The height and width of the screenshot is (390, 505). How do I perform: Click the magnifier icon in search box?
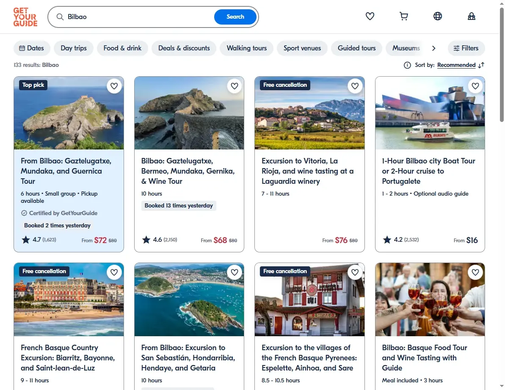[60, 17]
